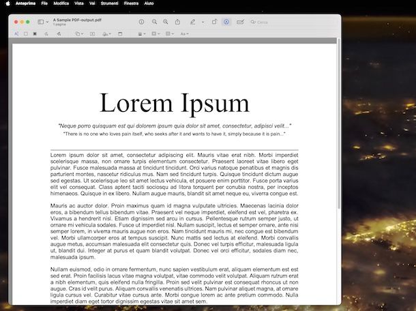The image size is (416, 311).
Task: Click the Apple menu logo
Action: click(7, 3)
